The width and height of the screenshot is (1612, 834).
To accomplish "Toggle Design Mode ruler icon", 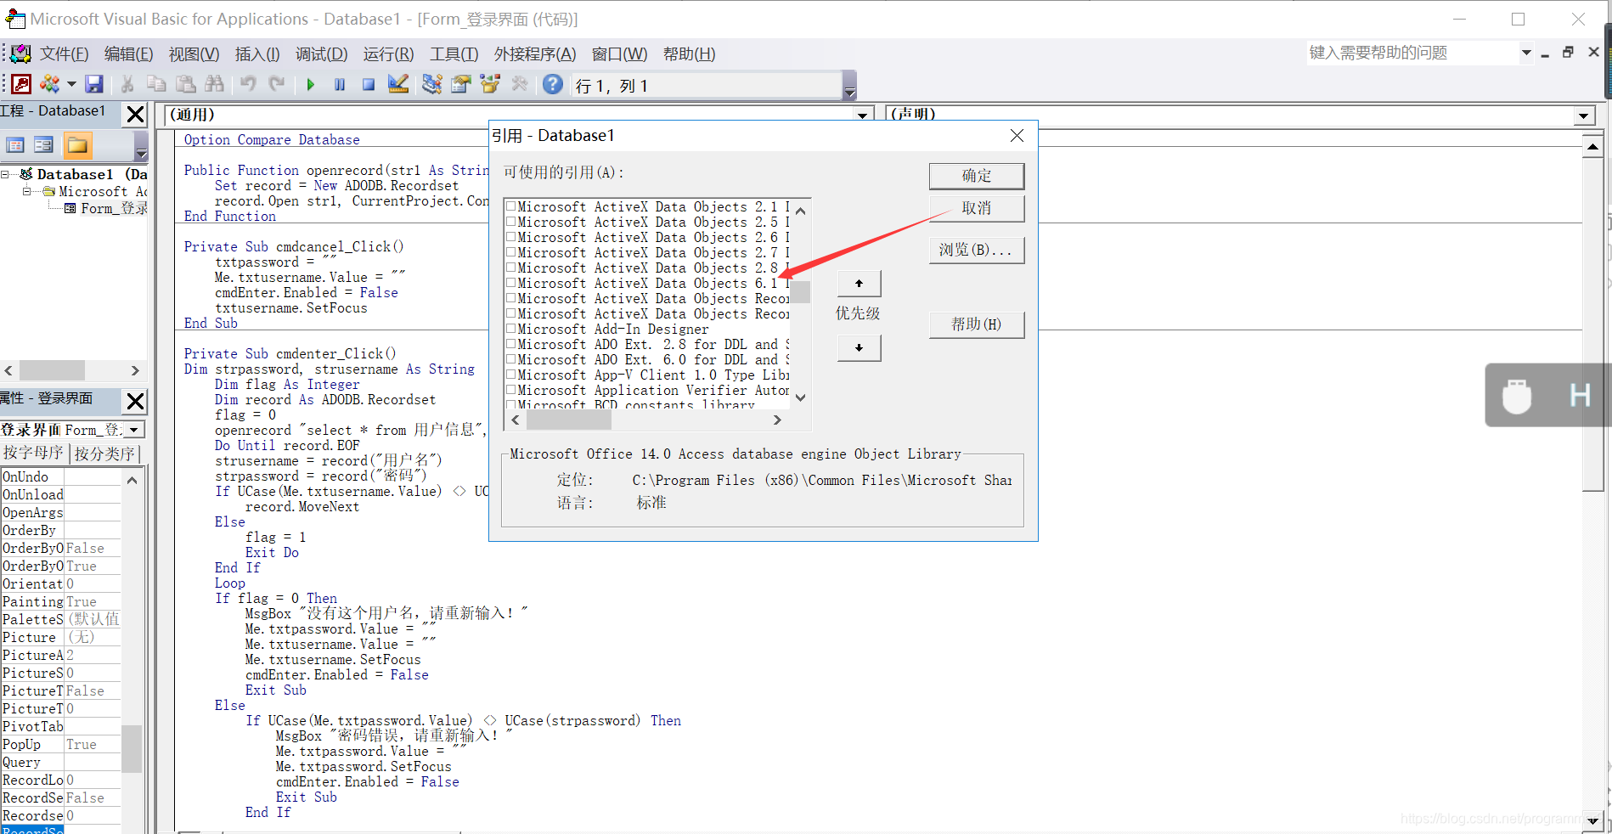I will [397, 84].
